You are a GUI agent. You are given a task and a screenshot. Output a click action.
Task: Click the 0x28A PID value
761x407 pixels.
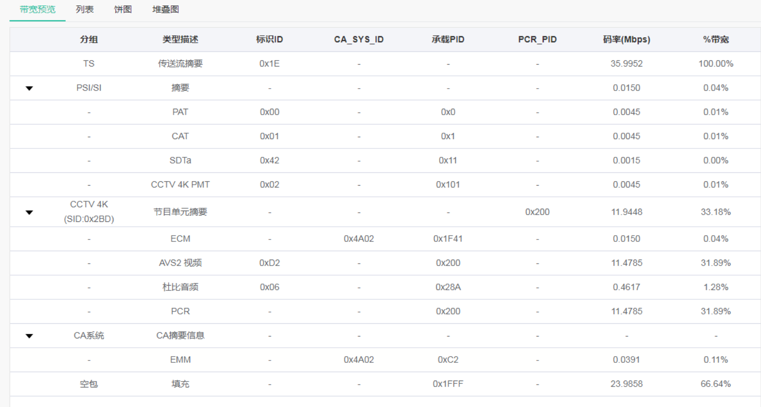click(x=448, y=287)
